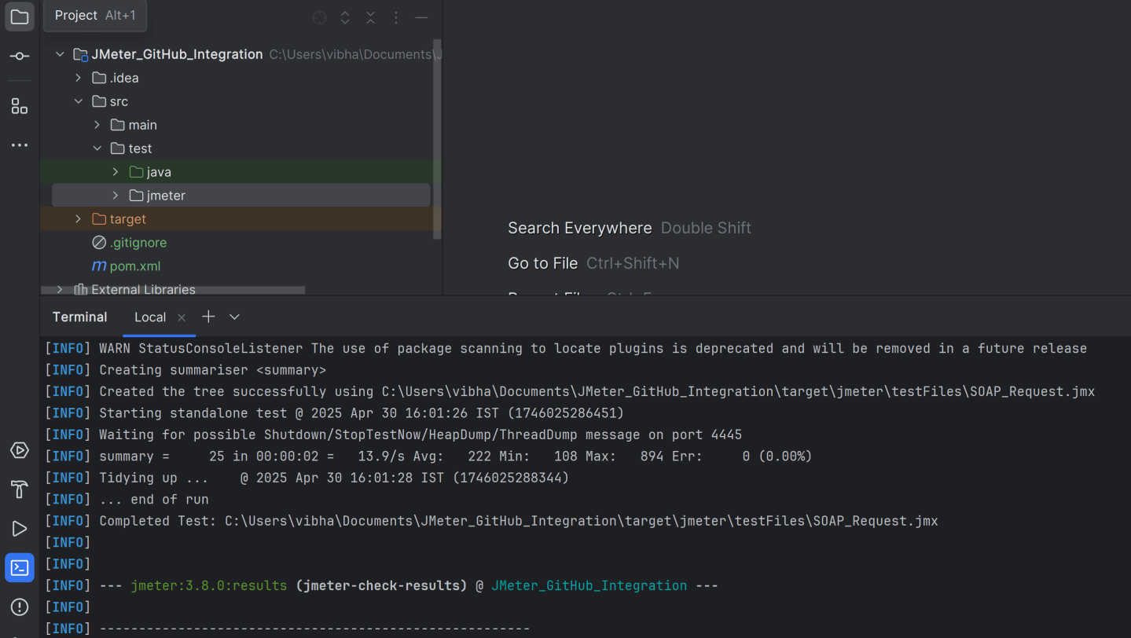The image size is (1131, 638).
Task: Collapse the test folder
Action: point(97,148)
